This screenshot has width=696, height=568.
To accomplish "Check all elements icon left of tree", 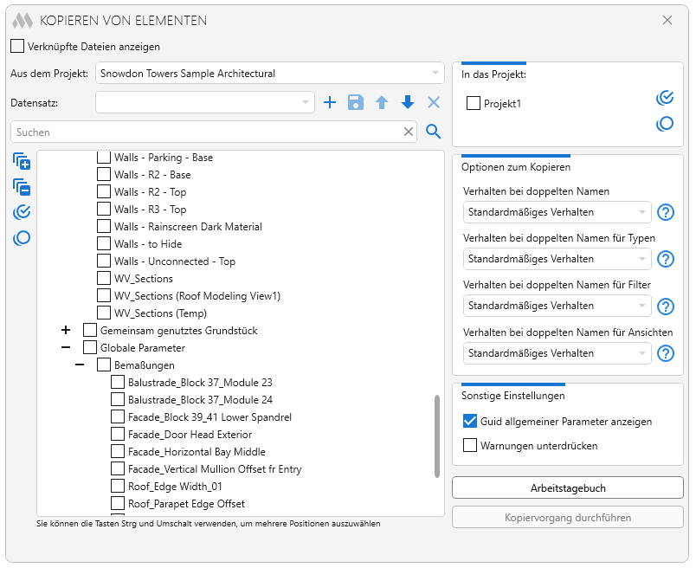I will [22, 212].
